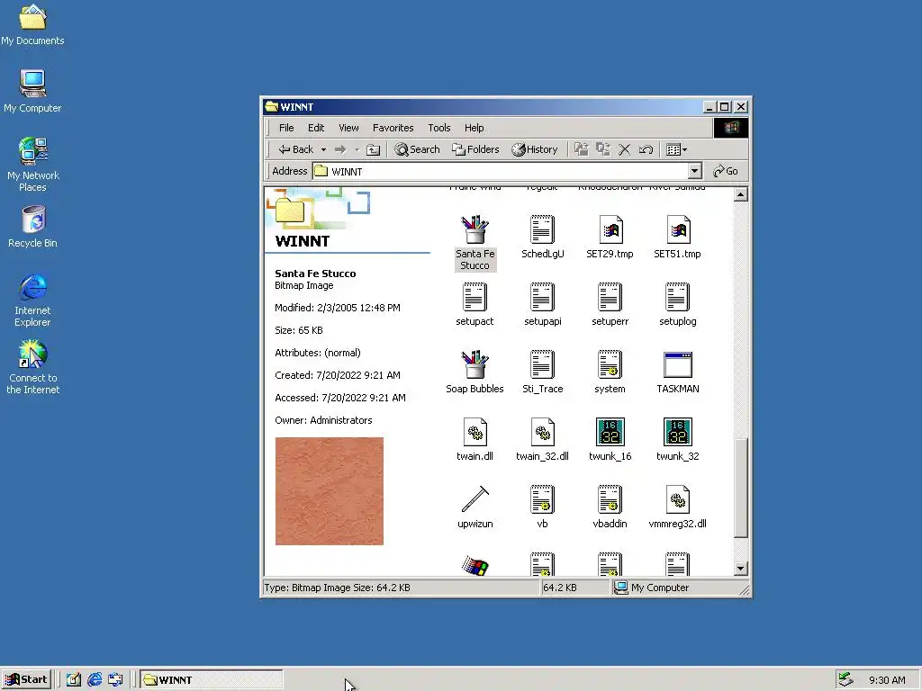Click the scrollbar up arrow

[741, 194]
